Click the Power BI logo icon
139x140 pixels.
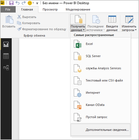(2, 3)
